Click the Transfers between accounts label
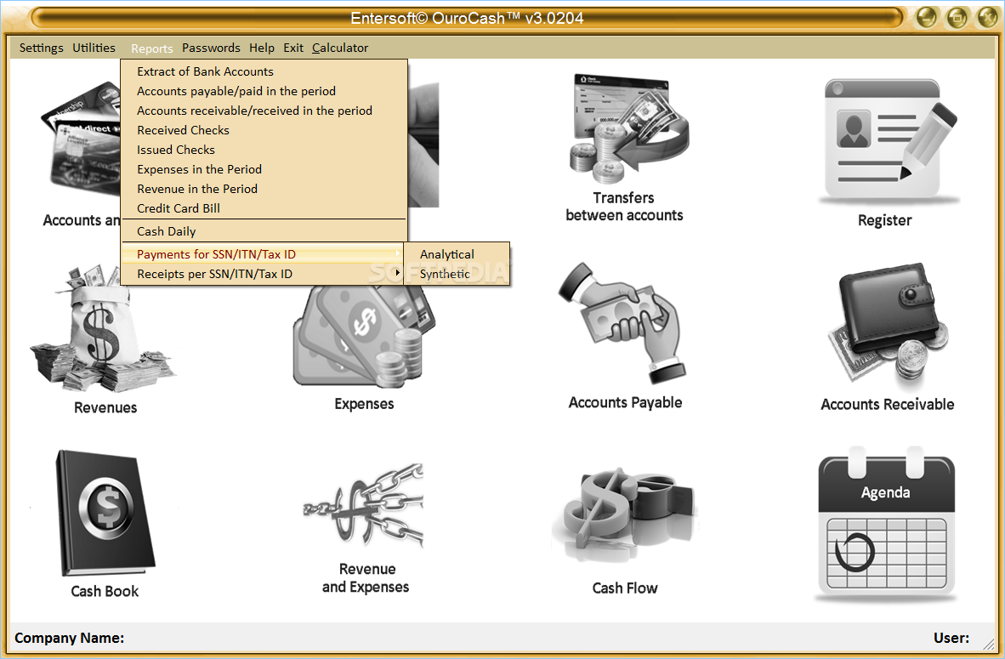 coord(624,207)
